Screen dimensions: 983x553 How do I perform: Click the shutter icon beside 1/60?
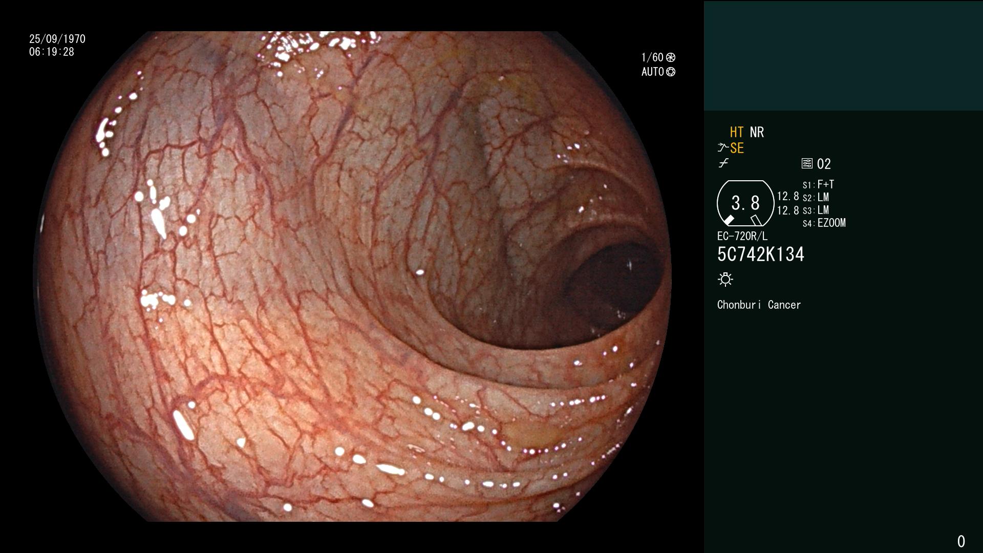[671, 57]
